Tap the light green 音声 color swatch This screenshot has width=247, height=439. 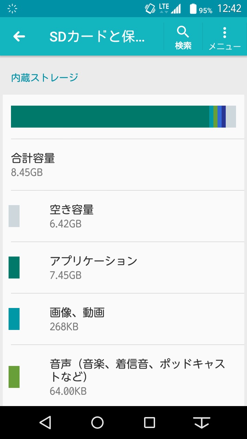(14, 377)
